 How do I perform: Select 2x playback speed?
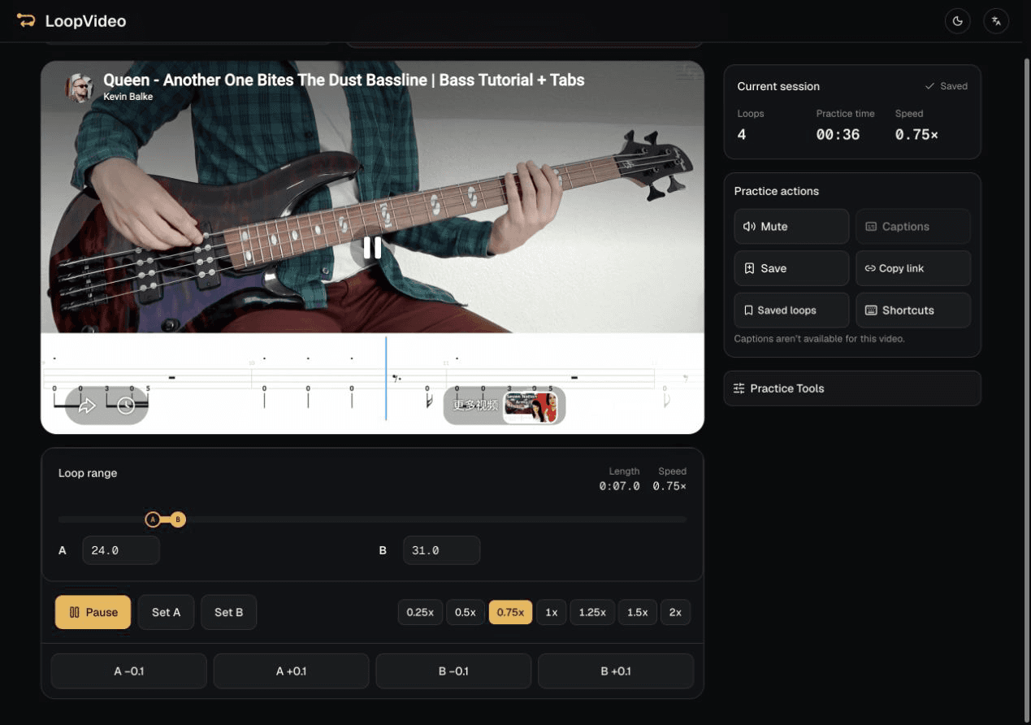tap(675, 612)
